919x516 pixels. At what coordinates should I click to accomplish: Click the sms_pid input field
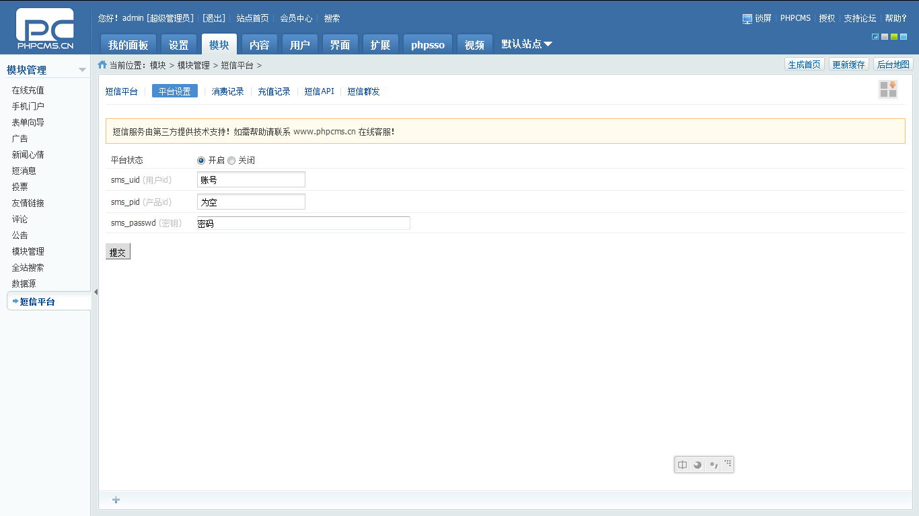click(251, 202)
